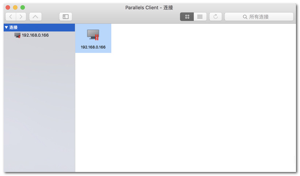
Task: Go forward with the right arrow button
Action: click(21, 17)
